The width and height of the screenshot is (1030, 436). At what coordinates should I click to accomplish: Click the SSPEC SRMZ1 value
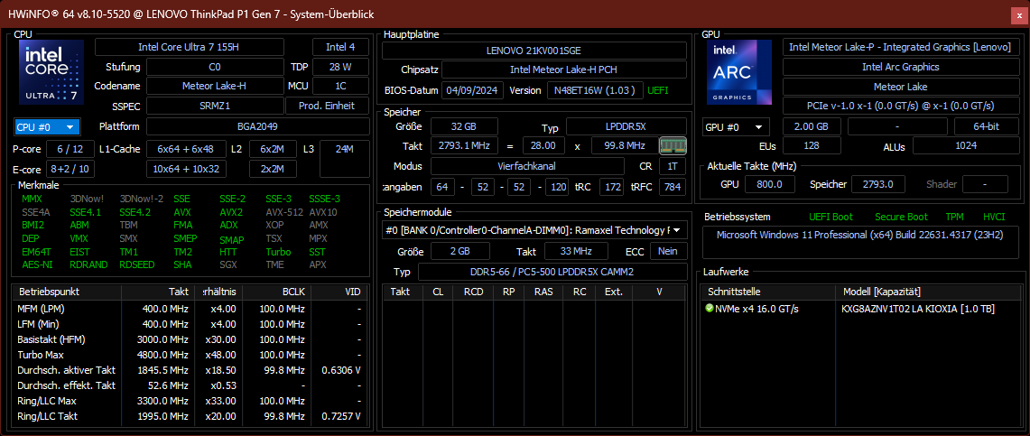coord(215,106)
